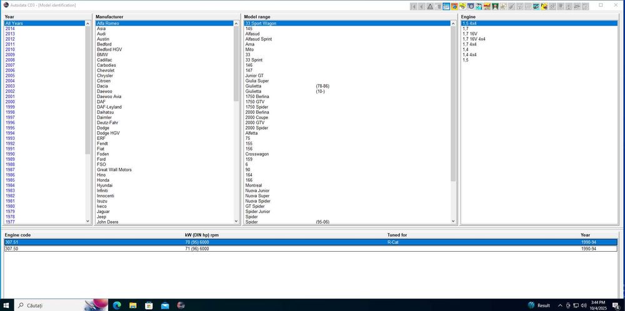The height and width of the screenshot is (311, 625).
Task: Click the Tuned for column header
Action: [397, 235]
